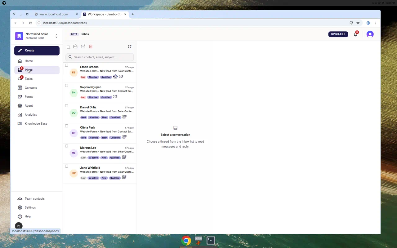The height and width of the screenshot is (248, 397).
Task: Select the Marcus Lee thread checkbox
Action: click(x=66, y=146)
